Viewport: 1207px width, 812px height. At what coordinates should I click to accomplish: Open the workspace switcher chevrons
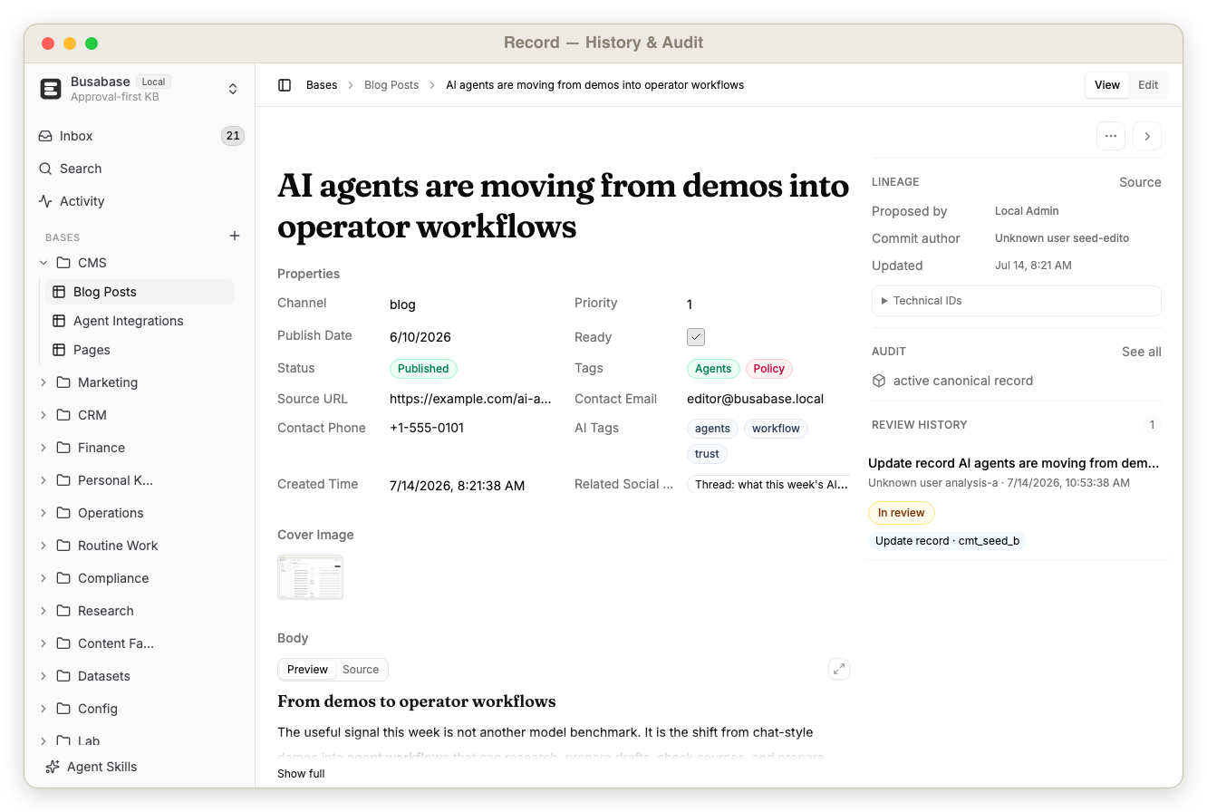coord(233,89)
